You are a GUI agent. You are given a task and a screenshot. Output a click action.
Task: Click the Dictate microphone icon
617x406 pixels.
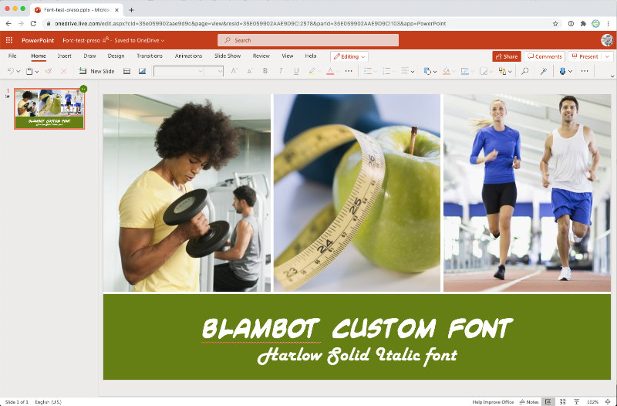tap(562, 71)
